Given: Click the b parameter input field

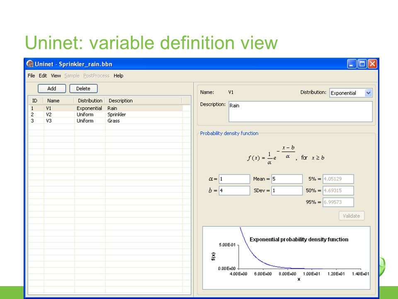Looking at the screenshot, I should point(234,191).
